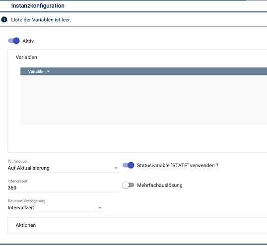Click the 'Liste der Variablen ist leer.' message
Viewport: 267px width, 248px height.
(x=41, y=20)
